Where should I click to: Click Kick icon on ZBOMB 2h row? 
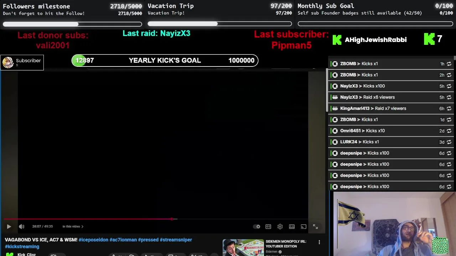[335, 75]
